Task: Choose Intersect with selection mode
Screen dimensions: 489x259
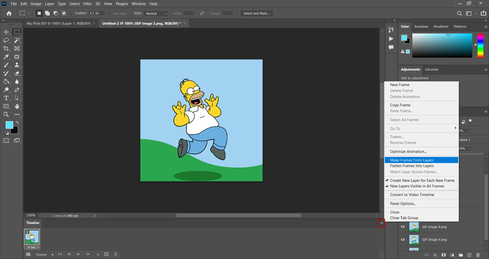Action: [x=64, y=13]
